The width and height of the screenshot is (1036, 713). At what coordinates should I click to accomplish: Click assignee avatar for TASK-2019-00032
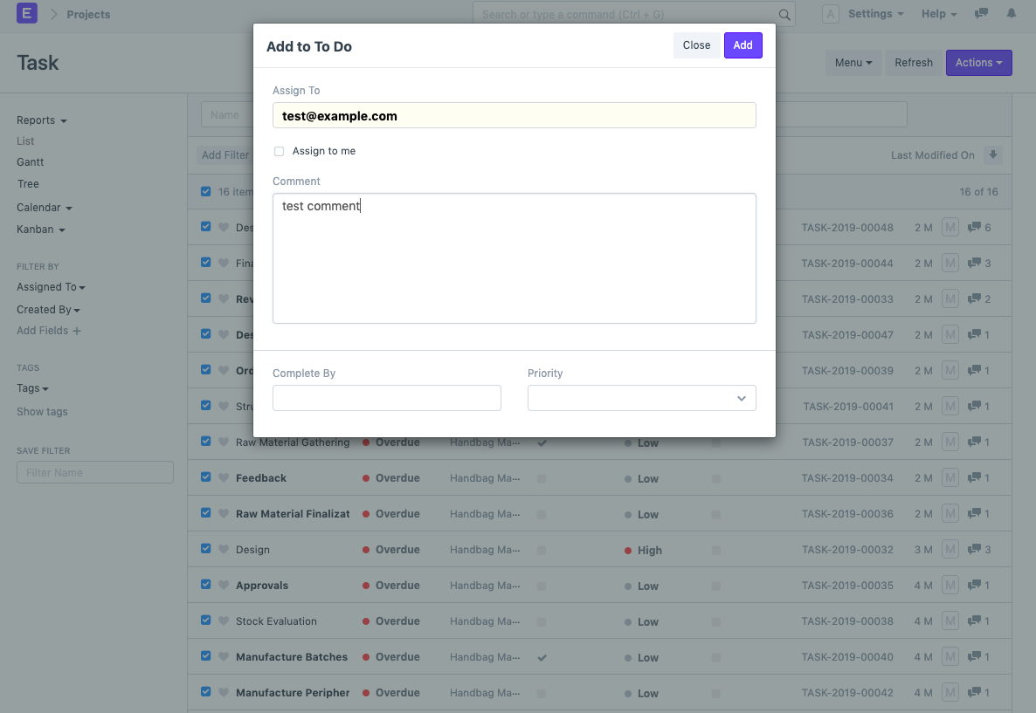coord(950,550)
